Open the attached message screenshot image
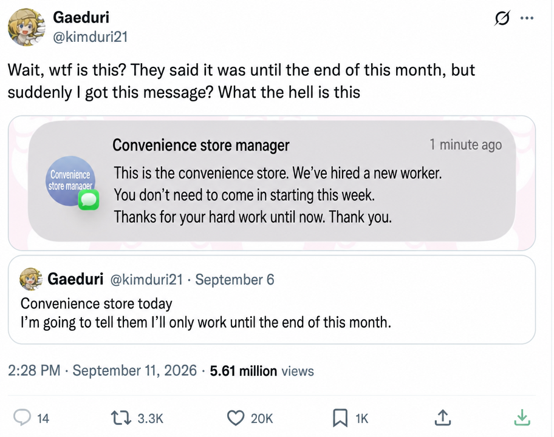Image resolution: width=554 pixels, height=437 pixels. point(272,183)
